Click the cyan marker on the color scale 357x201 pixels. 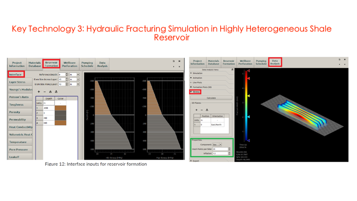coord(248,117)
